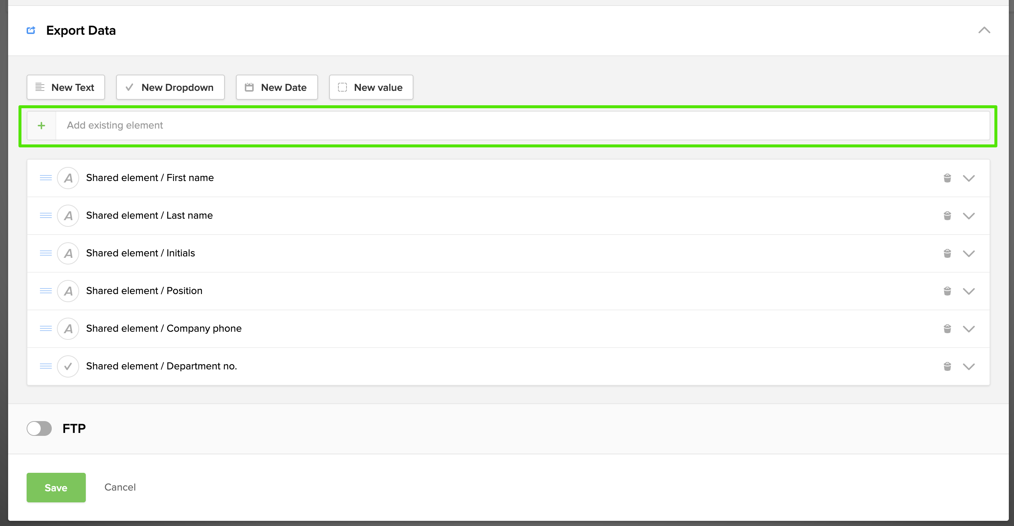Expand the First name element row
This screenshot has width=1014, height=526.
click(x=969, y=178)
